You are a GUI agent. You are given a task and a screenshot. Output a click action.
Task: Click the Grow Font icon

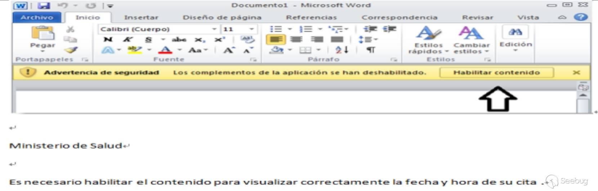[x=229, y=50]
